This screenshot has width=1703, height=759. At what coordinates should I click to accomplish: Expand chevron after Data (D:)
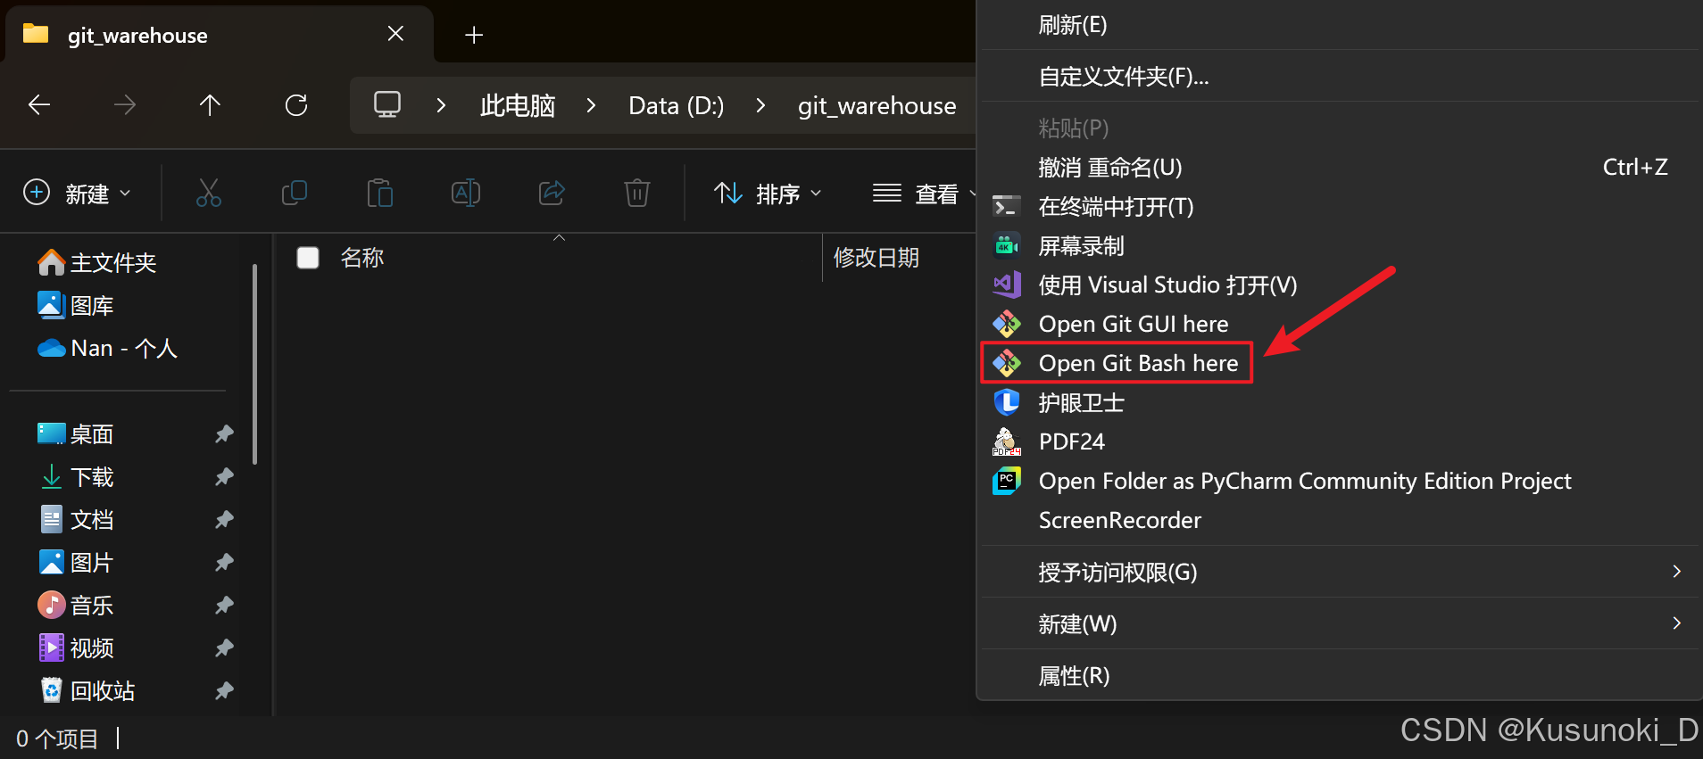click(760, 105)
